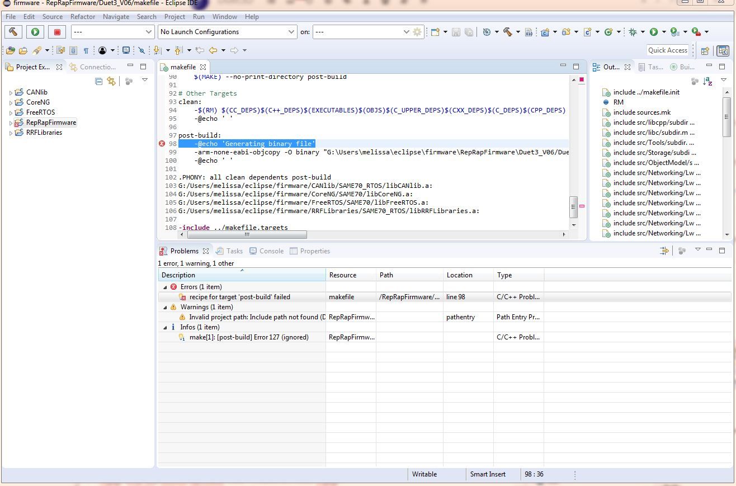This screenshot has height=486, width=736.
Task: Click the External Tools run icon
Action: point(696,32)
